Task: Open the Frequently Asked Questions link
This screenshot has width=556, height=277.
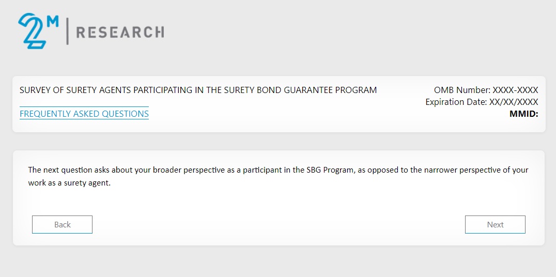Action: click(x=84, y=114)
